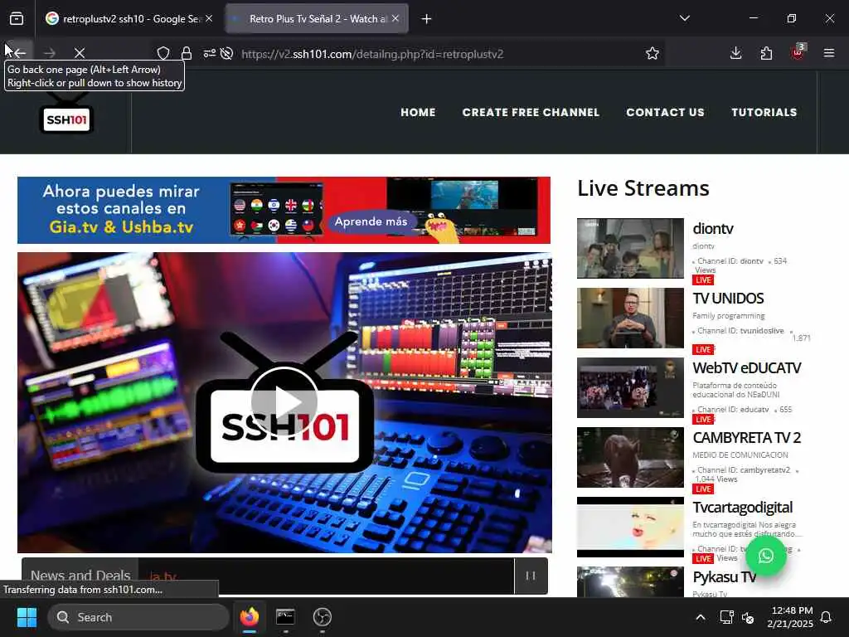Show hidden system tray icons chevron
The width and height of the screenshot is (849, 637).
click(700, 617)
